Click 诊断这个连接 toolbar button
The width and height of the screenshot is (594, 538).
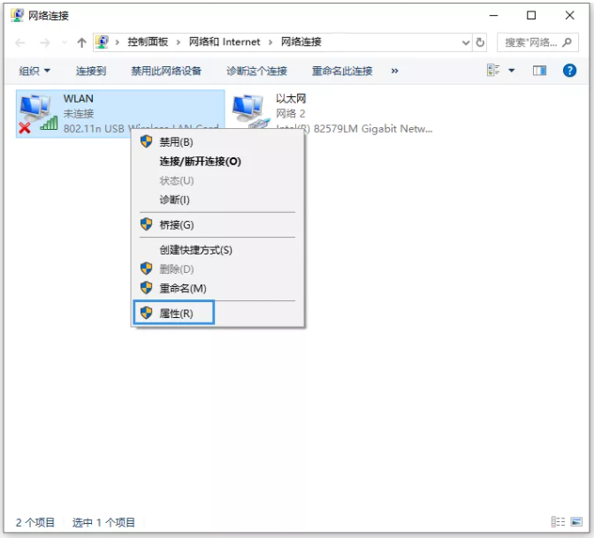(x=256, y=71)
